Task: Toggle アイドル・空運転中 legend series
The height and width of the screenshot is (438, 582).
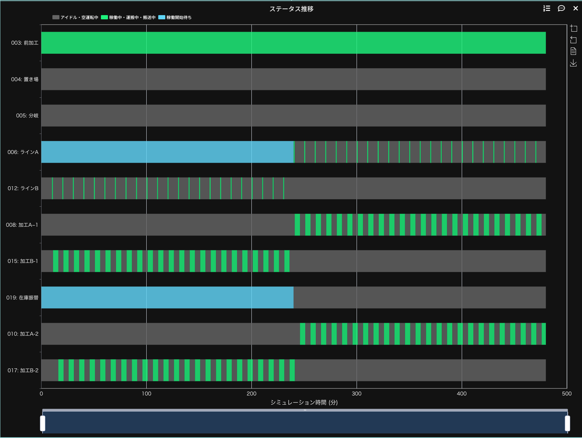Action: click(75, 17)
